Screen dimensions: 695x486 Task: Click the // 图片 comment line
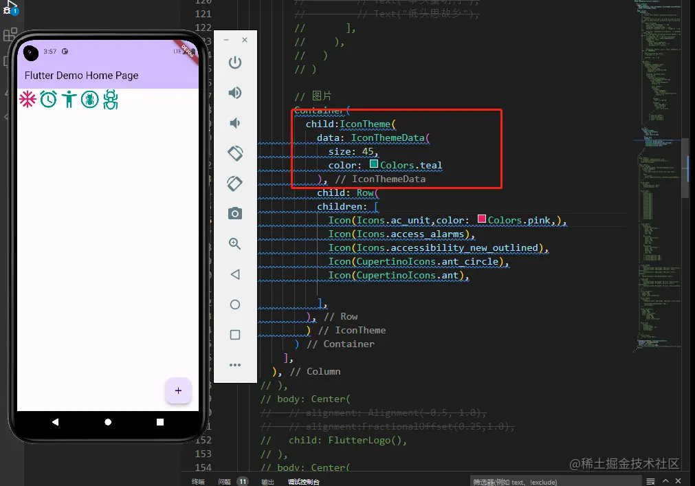(313, 96)
